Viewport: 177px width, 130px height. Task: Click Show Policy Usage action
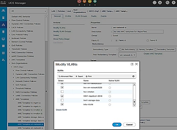pos(61,39)
